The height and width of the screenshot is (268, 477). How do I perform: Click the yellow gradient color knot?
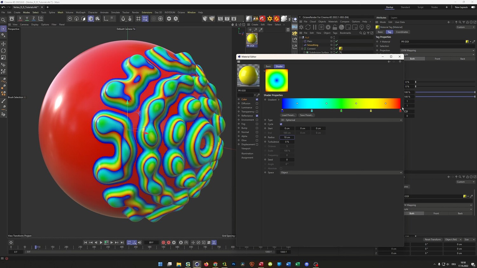click(x=371, y=111)
